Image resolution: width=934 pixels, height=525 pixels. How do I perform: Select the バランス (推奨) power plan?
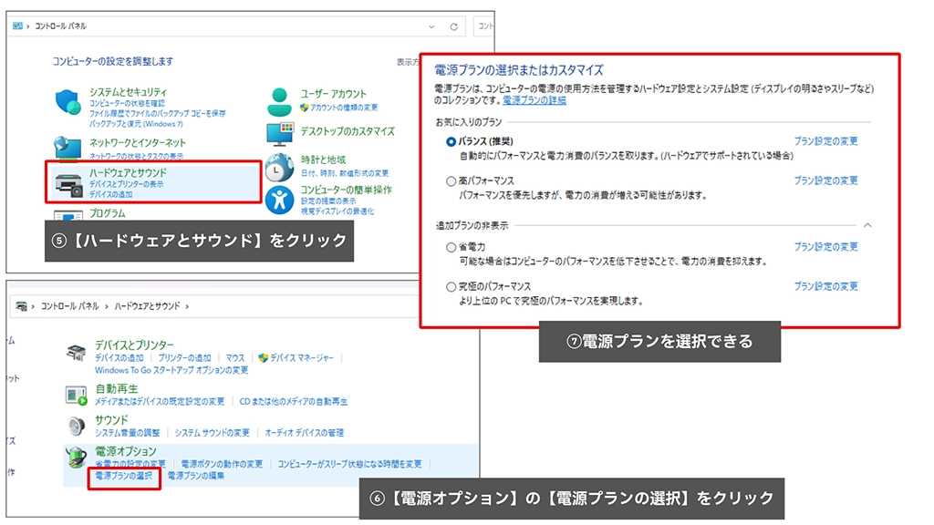pos(451,142)
